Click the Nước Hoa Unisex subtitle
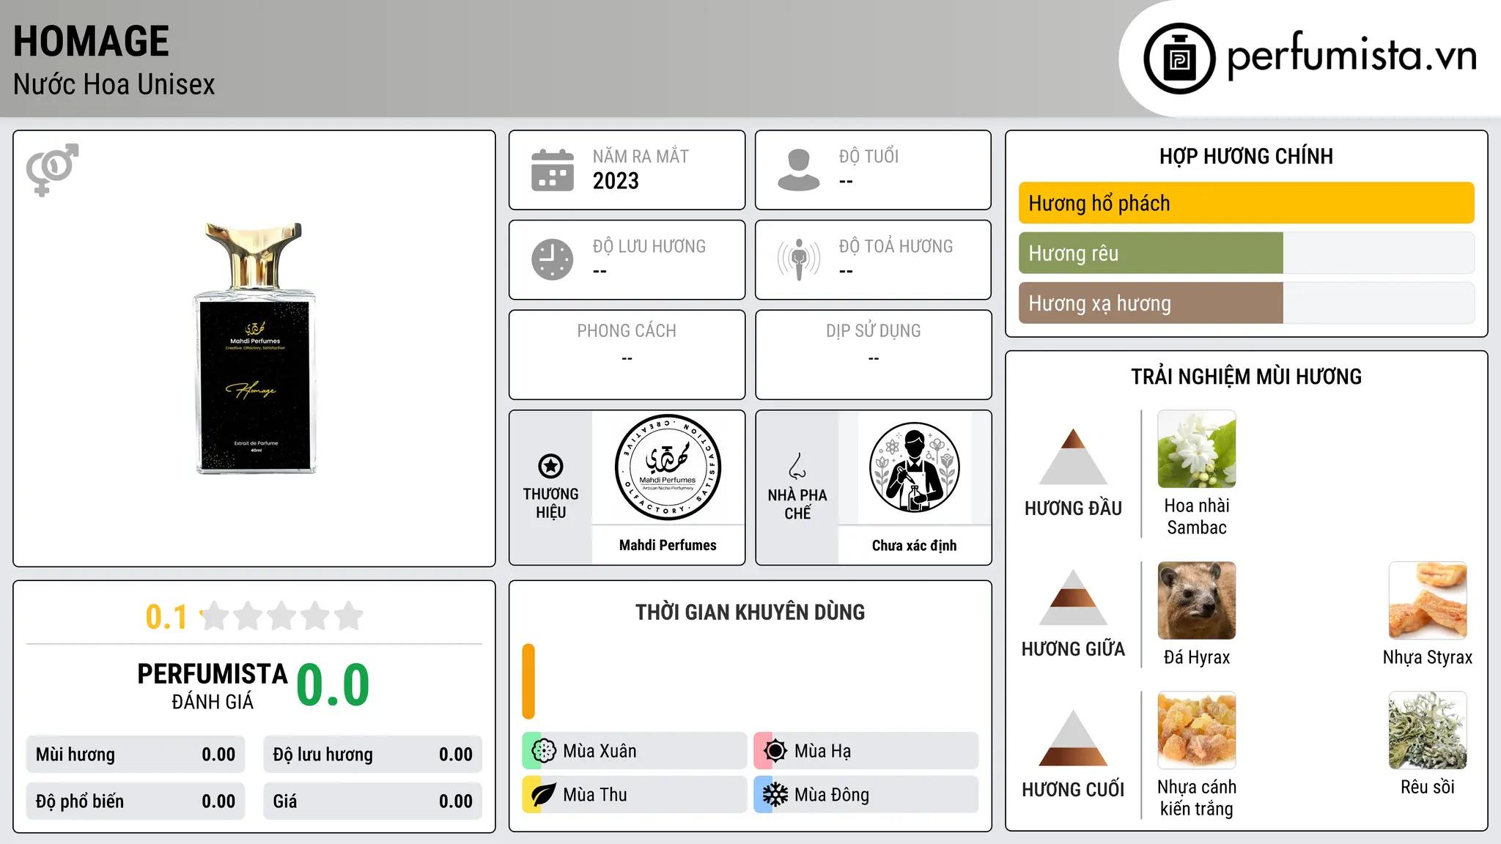The height and width of the screenshot is (844, 1501). click(114, 84)
